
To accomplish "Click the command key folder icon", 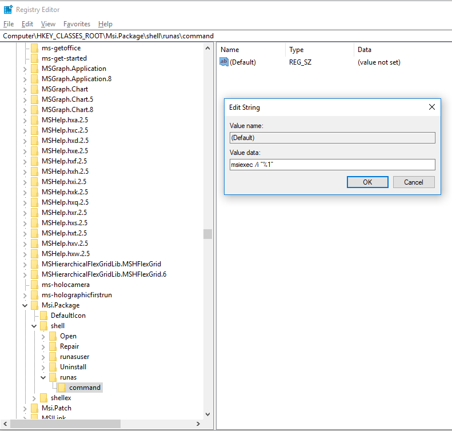I will tap(62, 388).
